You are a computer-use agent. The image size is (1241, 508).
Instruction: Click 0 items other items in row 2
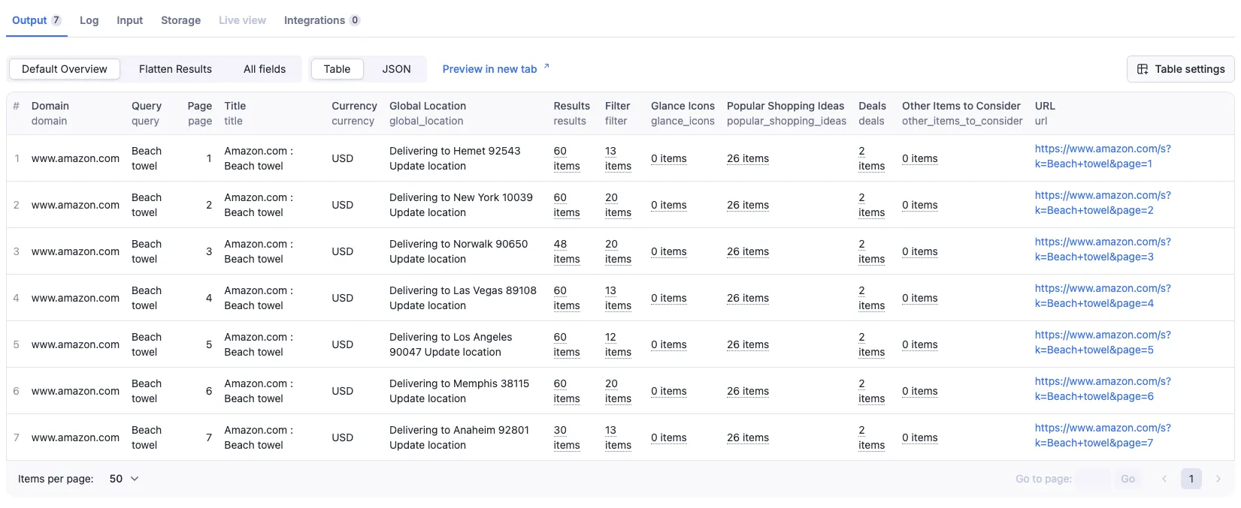(x=920, y=205)
